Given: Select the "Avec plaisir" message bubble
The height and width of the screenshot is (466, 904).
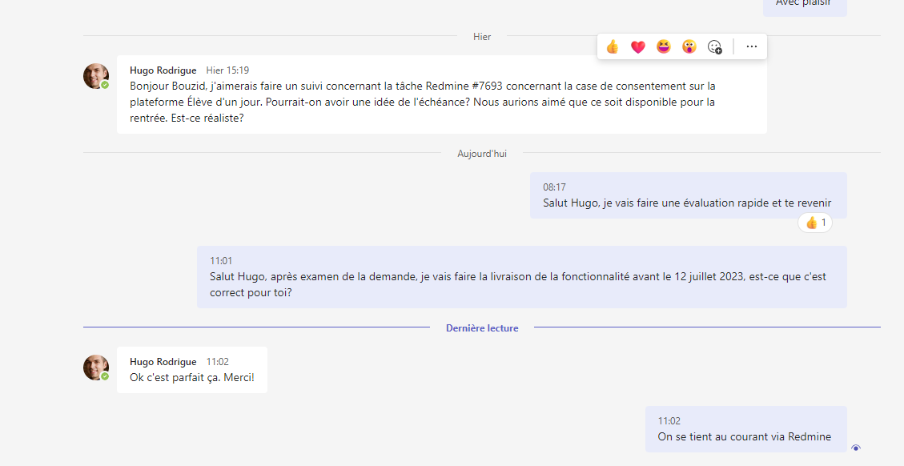Looking at the screenshot, I should pos(804,4).
